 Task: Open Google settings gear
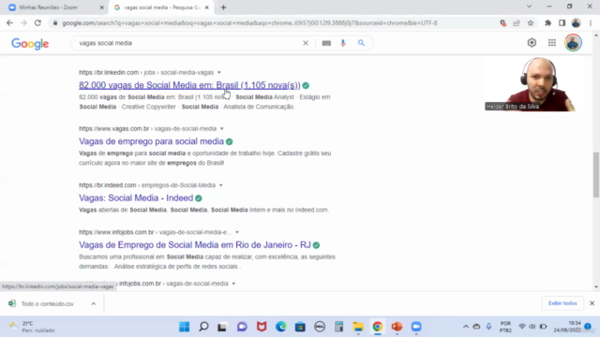[x=532, y=42]
